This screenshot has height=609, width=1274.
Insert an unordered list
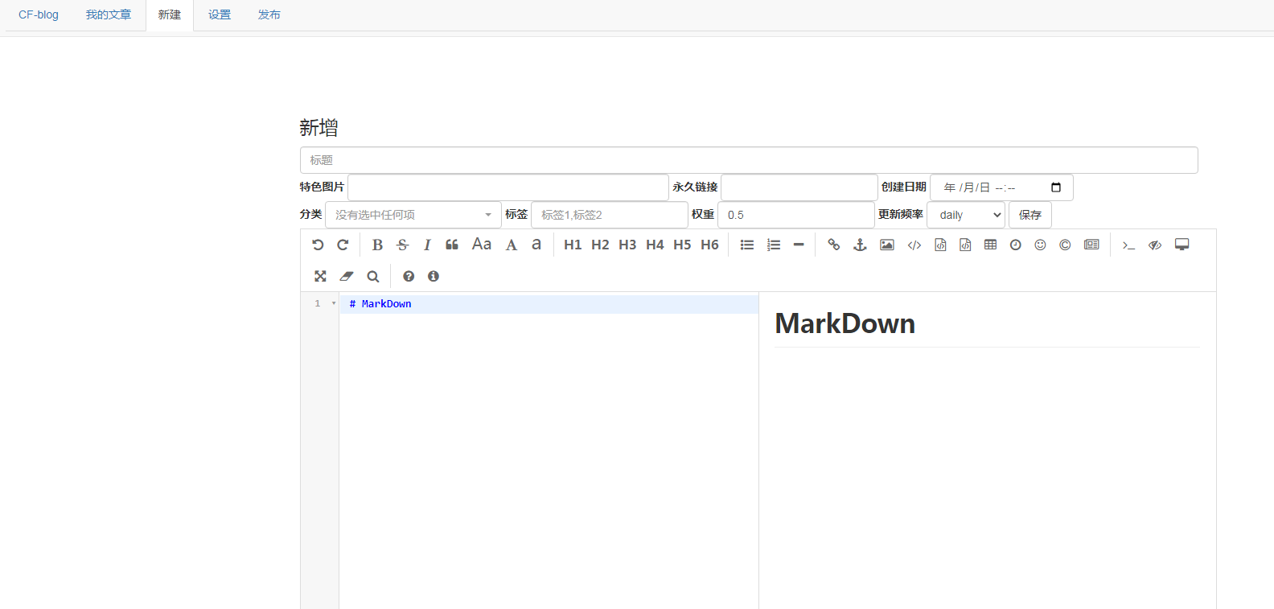coord(747,245)
